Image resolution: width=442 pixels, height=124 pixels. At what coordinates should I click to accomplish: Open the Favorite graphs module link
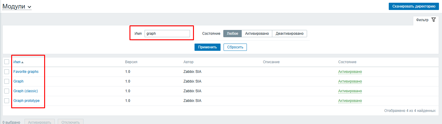pos(26,72)
